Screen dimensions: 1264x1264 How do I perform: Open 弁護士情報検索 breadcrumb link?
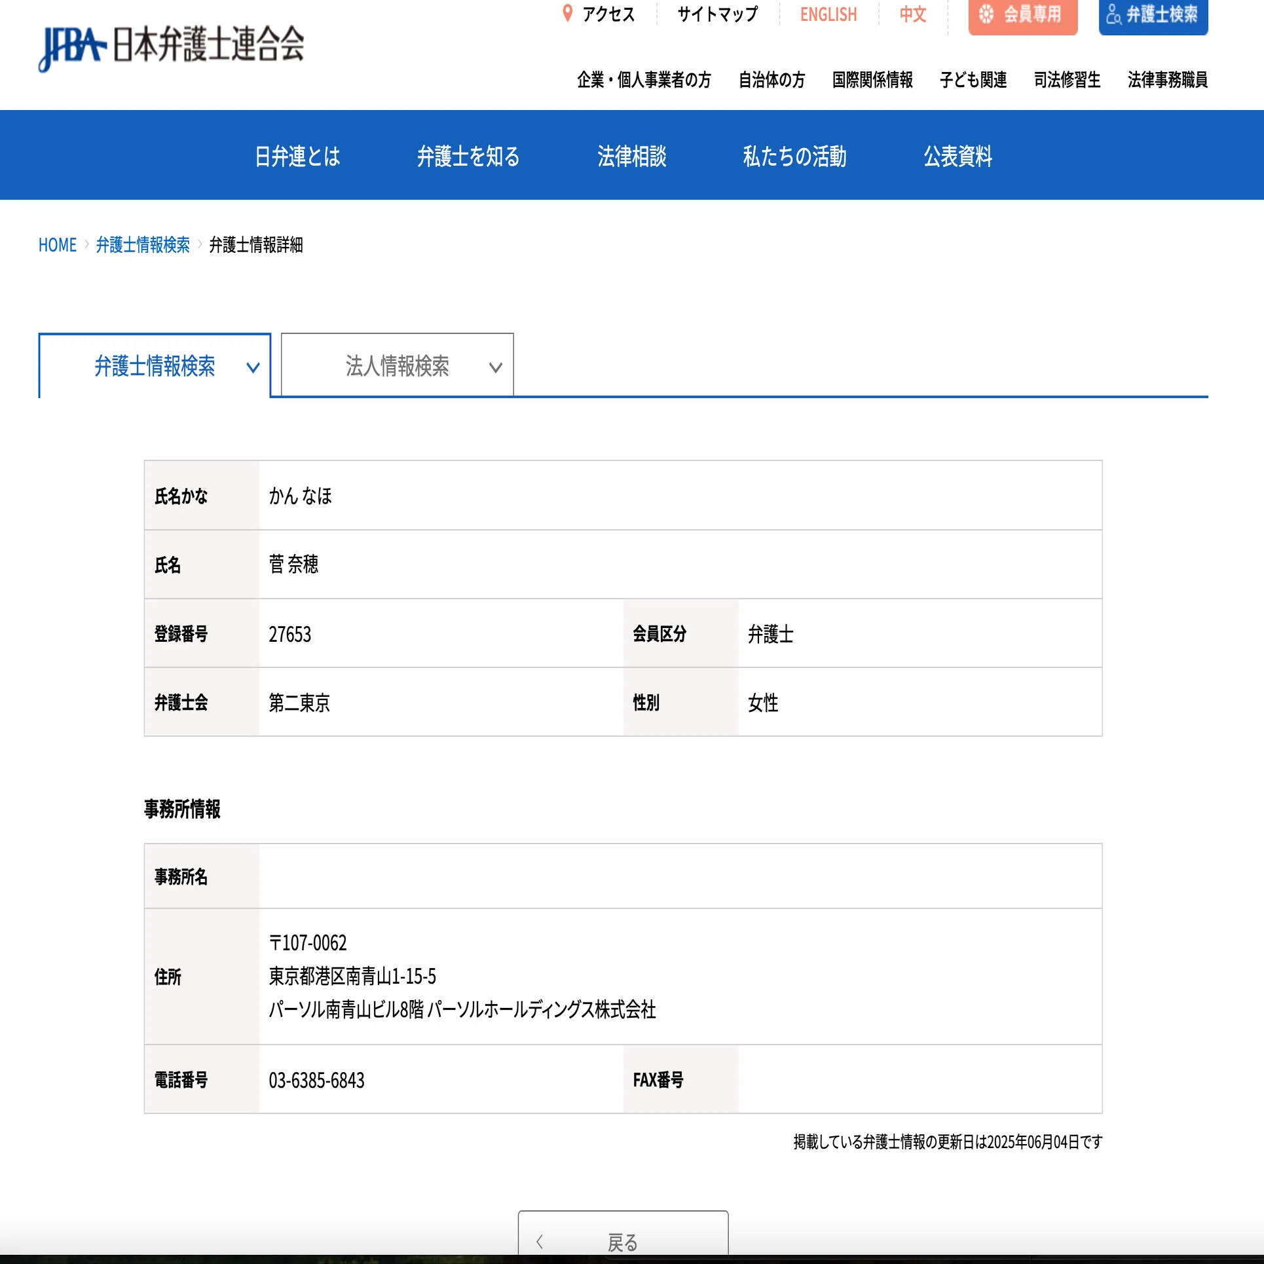[x=143, y=245]
